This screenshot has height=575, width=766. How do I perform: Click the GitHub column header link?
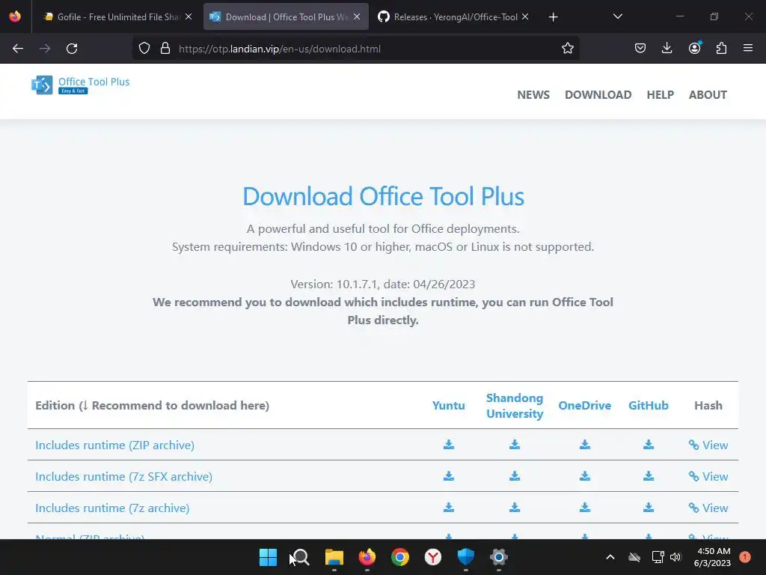click(649, 405)
